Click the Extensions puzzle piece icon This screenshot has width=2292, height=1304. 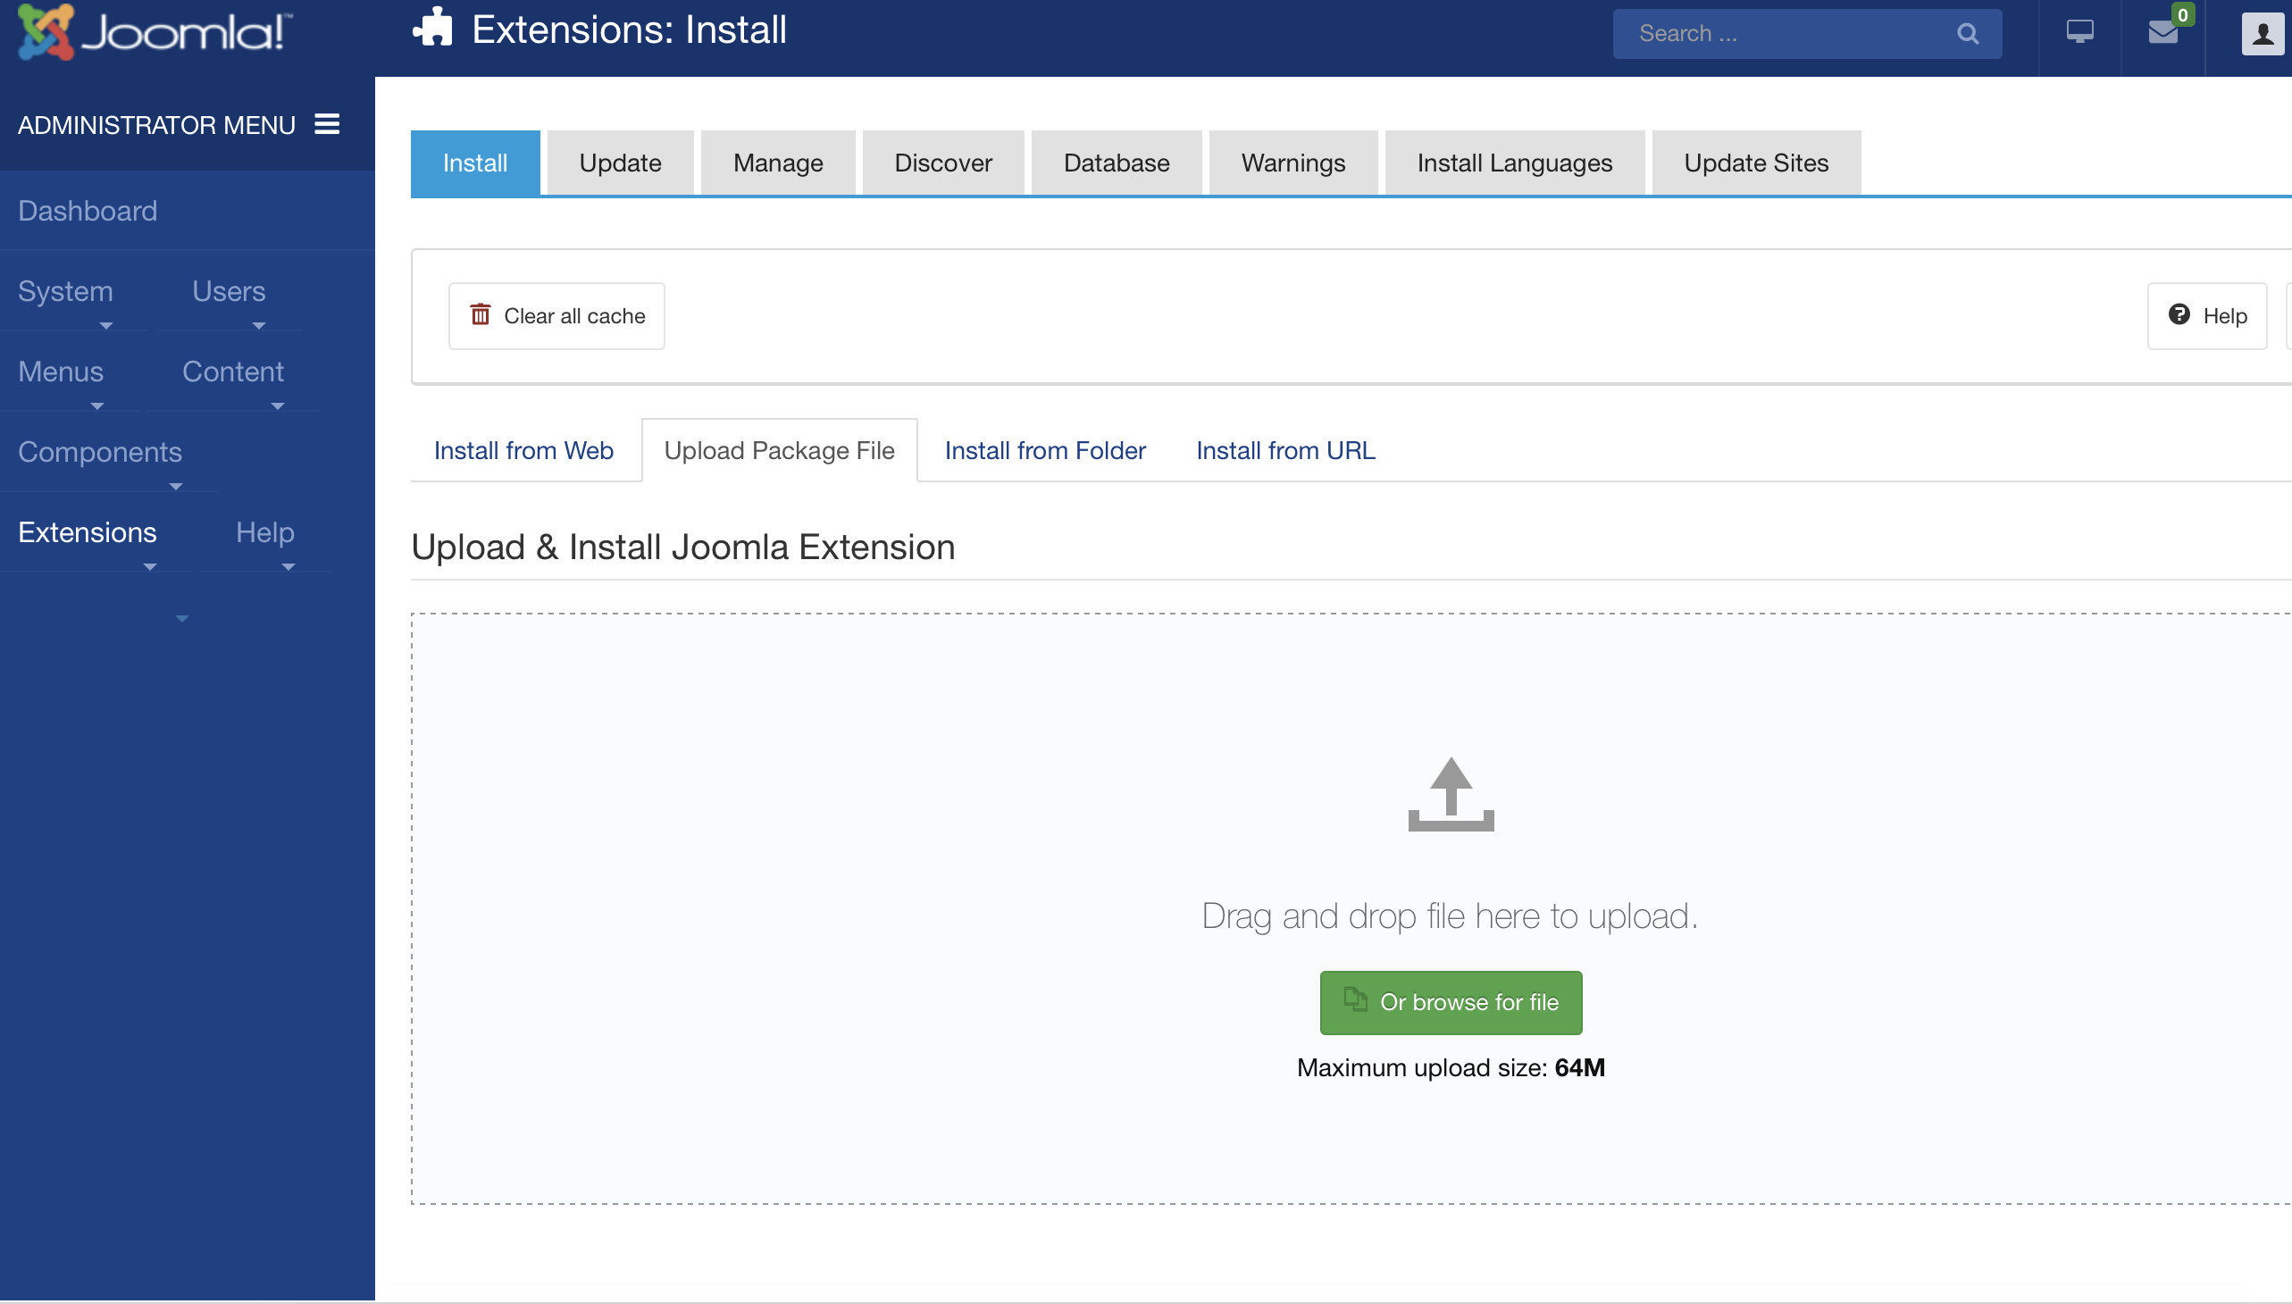coord(432,29)
